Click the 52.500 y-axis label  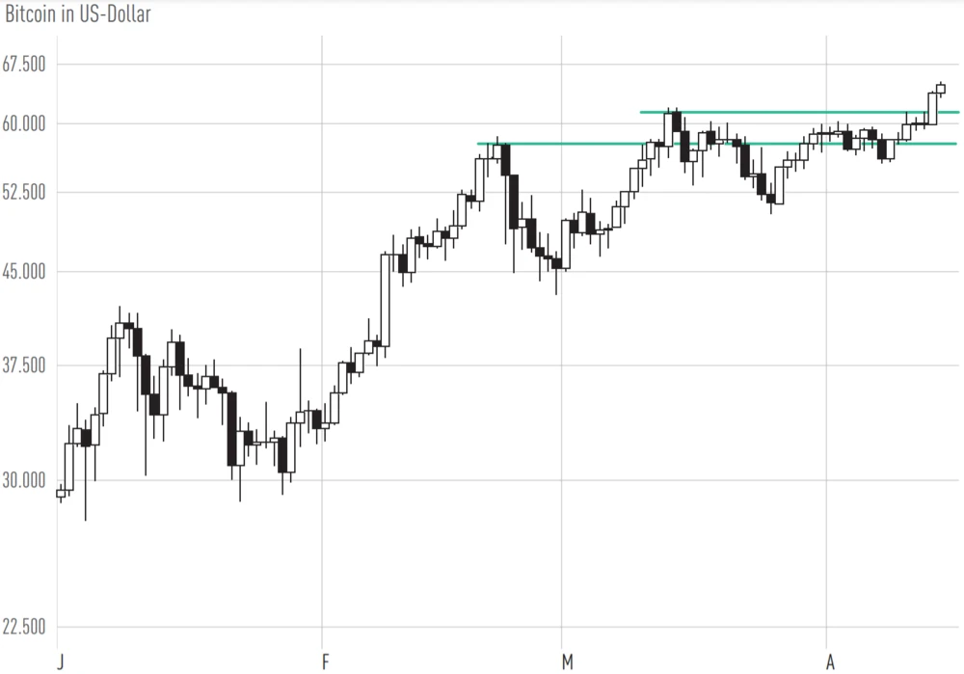click(26, 192)
